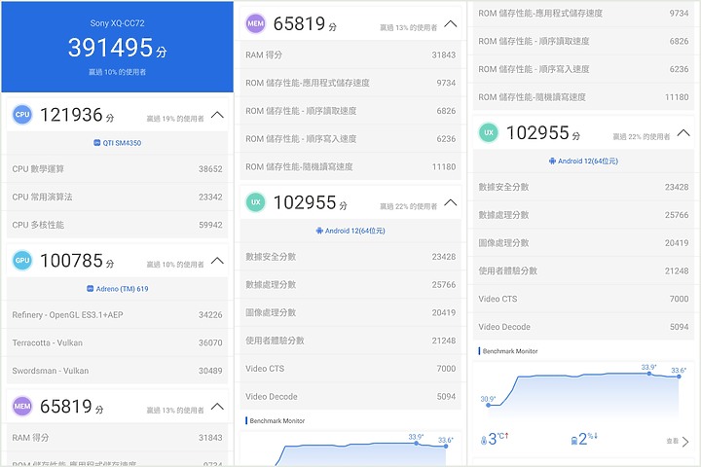The image size is (701, 467).
Task: Click the MEM badge icon in left panel
Action: click(22, 407)
